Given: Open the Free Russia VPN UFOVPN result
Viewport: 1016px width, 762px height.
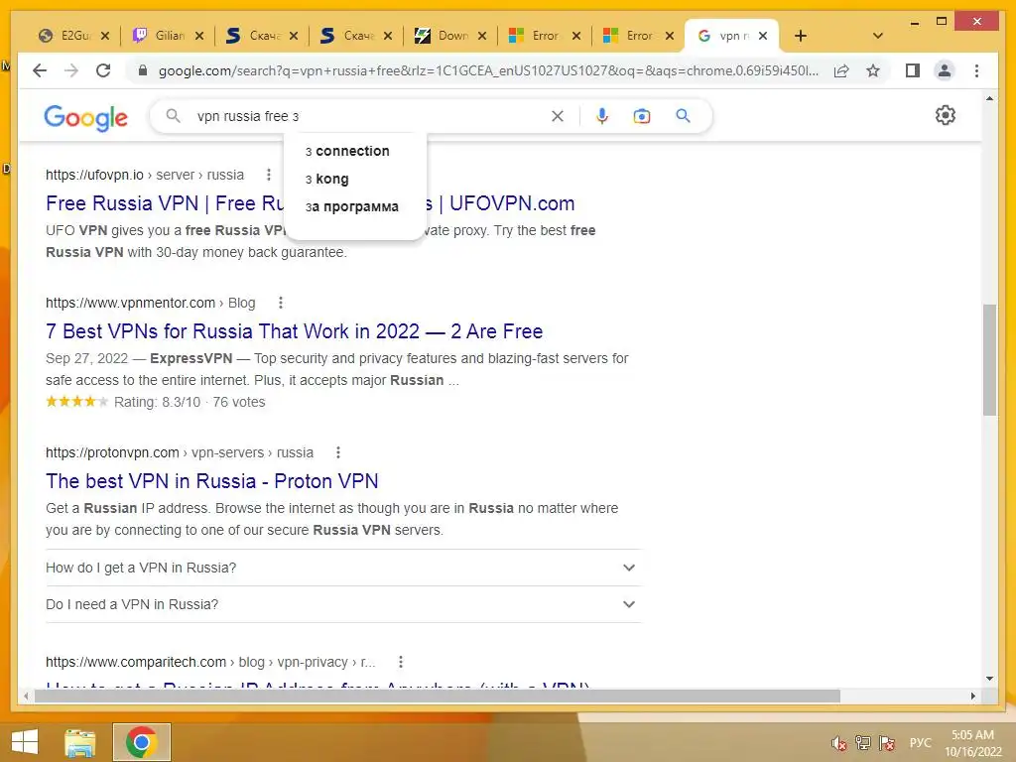Looking at the screenshot, I should (310, 203).
